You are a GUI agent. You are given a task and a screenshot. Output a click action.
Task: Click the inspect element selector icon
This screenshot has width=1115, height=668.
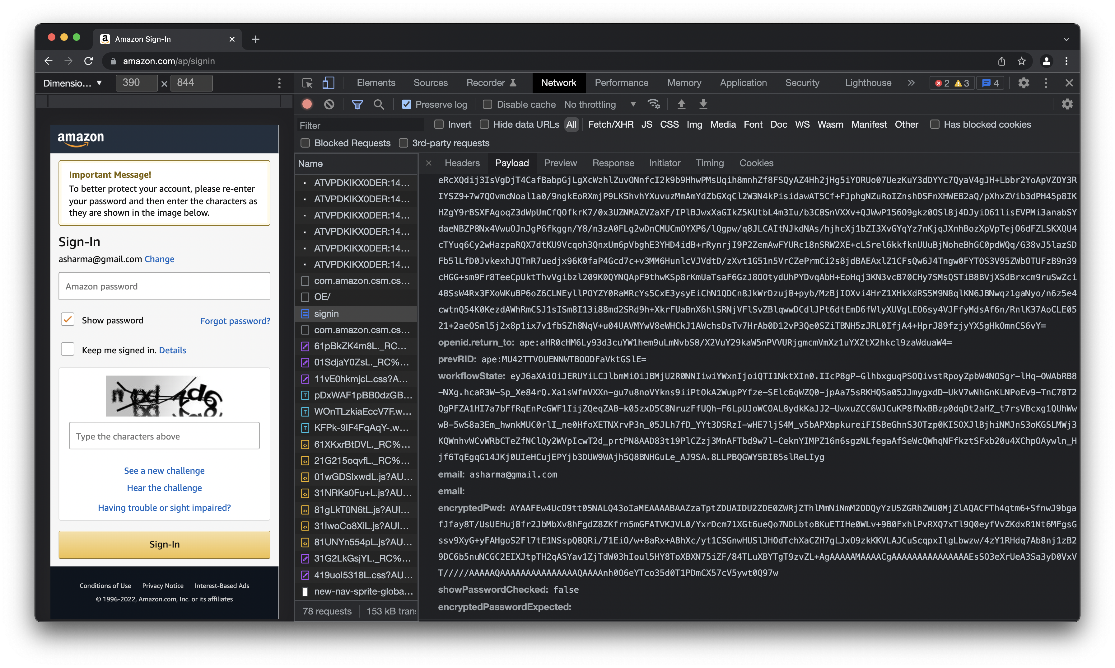(307, 83)
